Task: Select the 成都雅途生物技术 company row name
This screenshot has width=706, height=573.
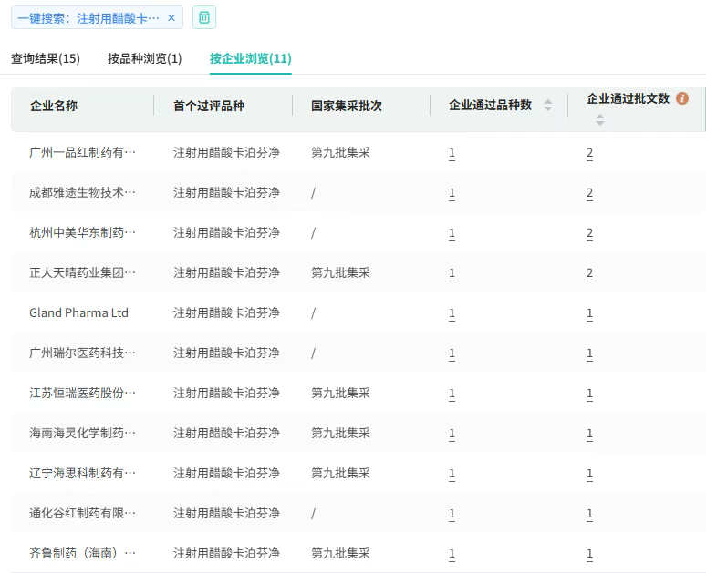Action: 82,193
